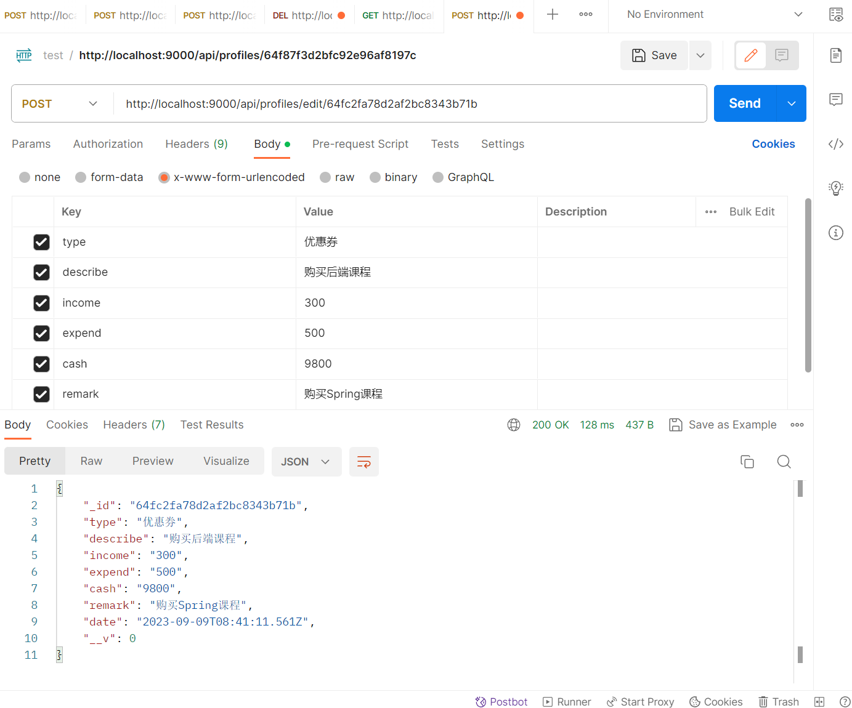Open the code snippet panel icon

[835, 144]
